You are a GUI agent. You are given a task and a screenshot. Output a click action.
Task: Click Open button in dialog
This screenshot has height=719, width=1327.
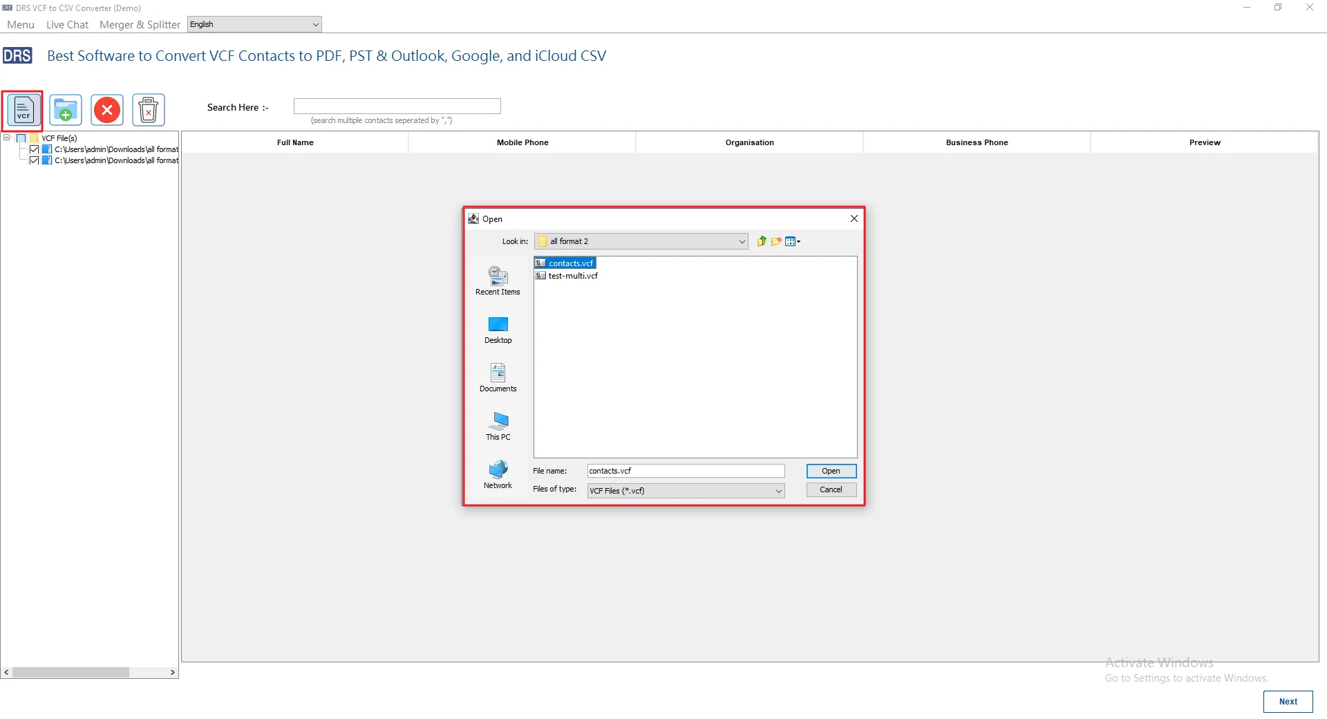coord(831,471)
